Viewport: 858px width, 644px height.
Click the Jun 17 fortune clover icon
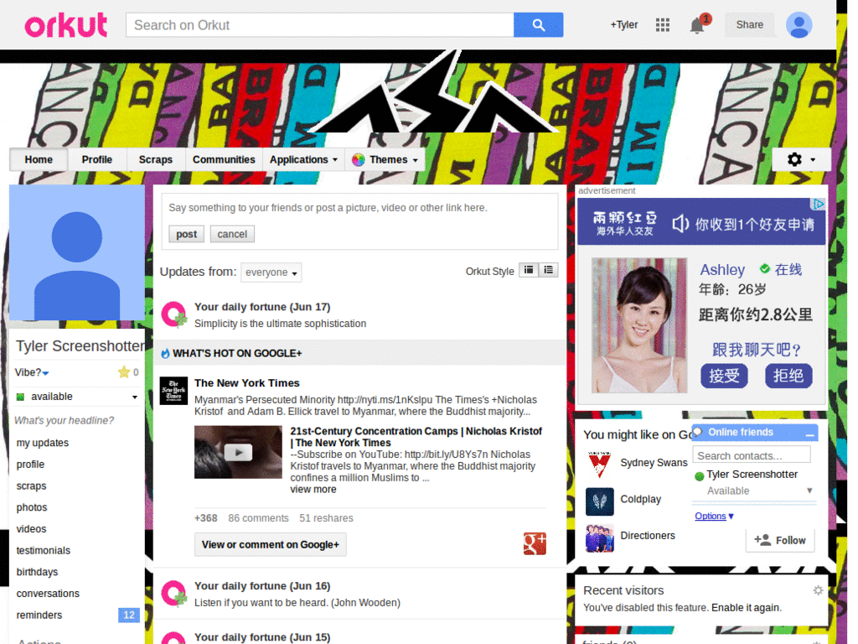[174, 314]
